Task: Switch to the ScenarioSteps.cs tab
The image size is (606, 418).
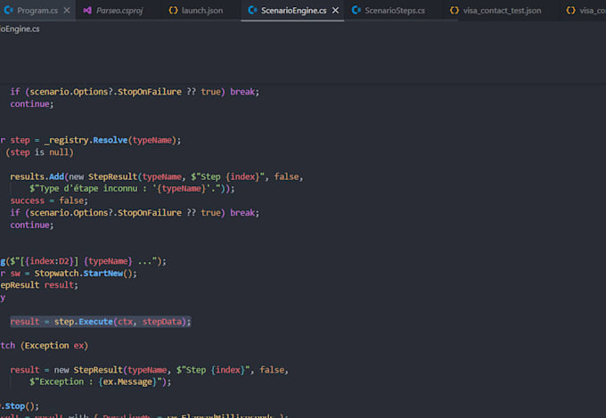Action: [395, 11]
